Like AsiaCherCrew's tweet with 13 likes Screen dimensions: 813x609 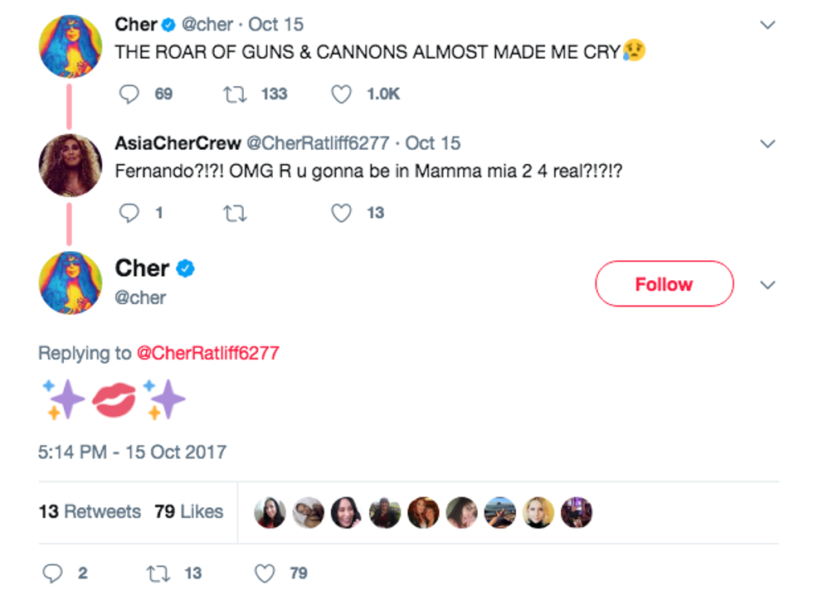click(342, 213)
